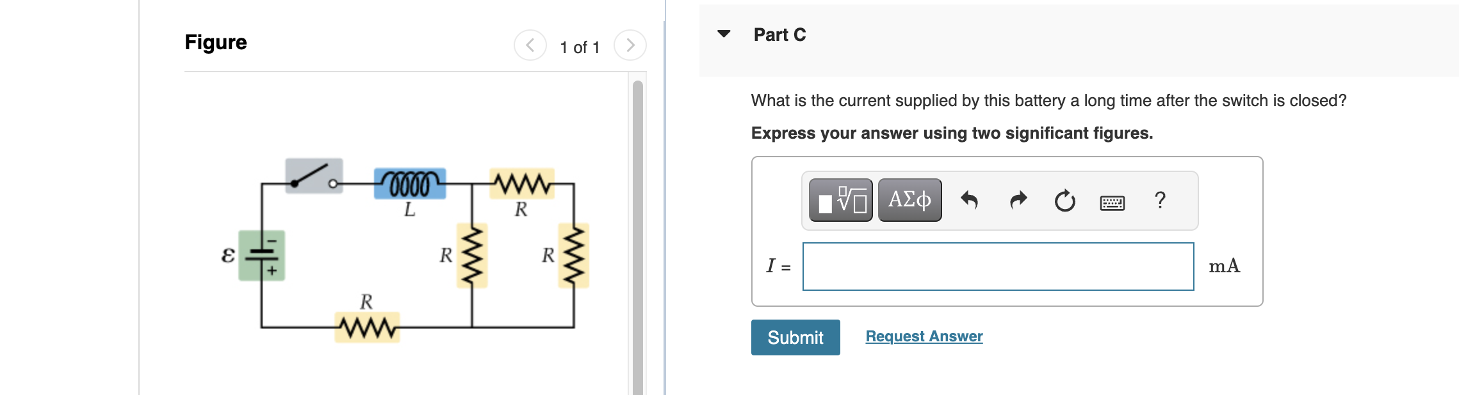Image resolution: width=1459 pixels, height=395 pixels.
Task: Open help using the question mark icon
Action: click(1159, 200)
